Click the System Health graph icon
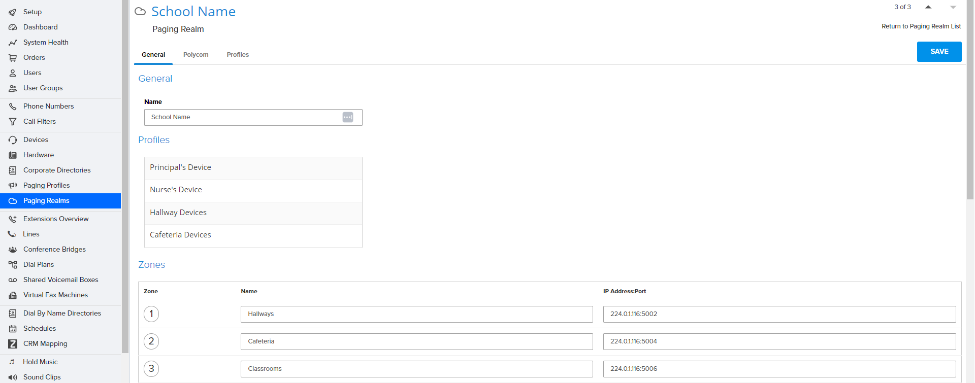Screen dimensions: 975x383 click(13, 42)
